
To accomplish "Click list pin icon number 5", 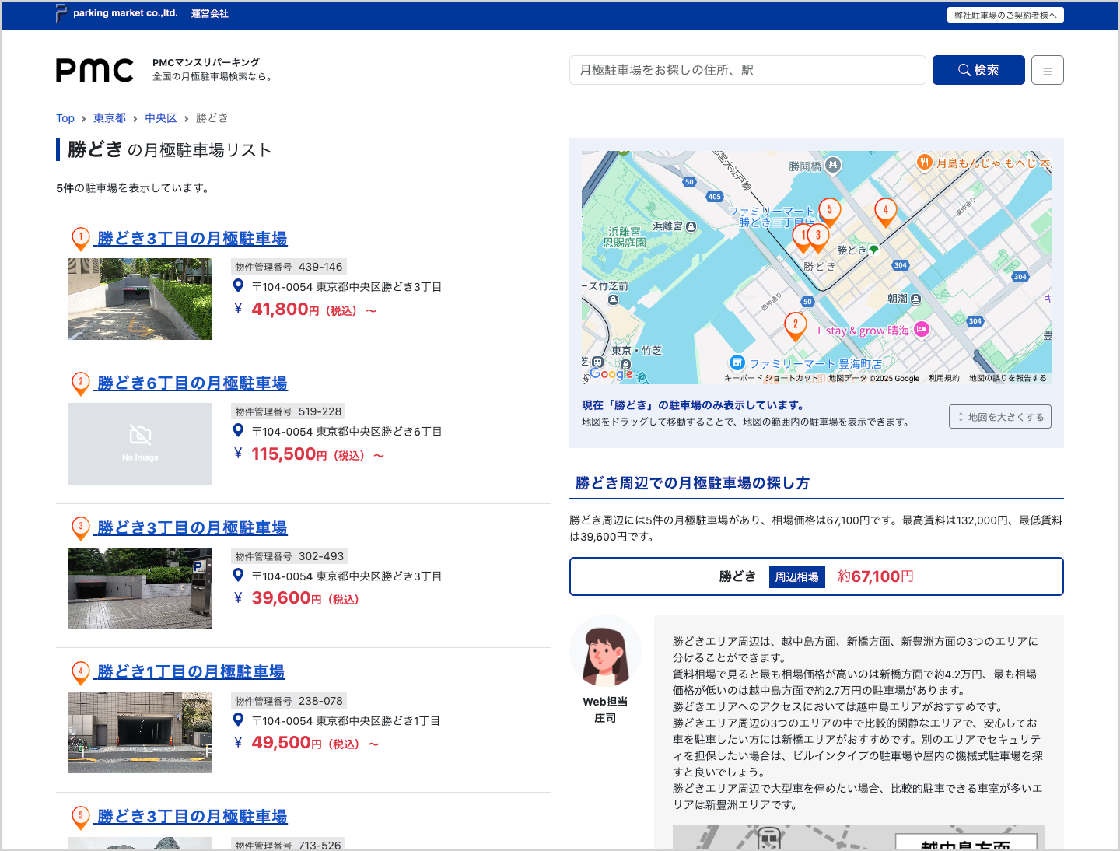I will tap(81, 817).
